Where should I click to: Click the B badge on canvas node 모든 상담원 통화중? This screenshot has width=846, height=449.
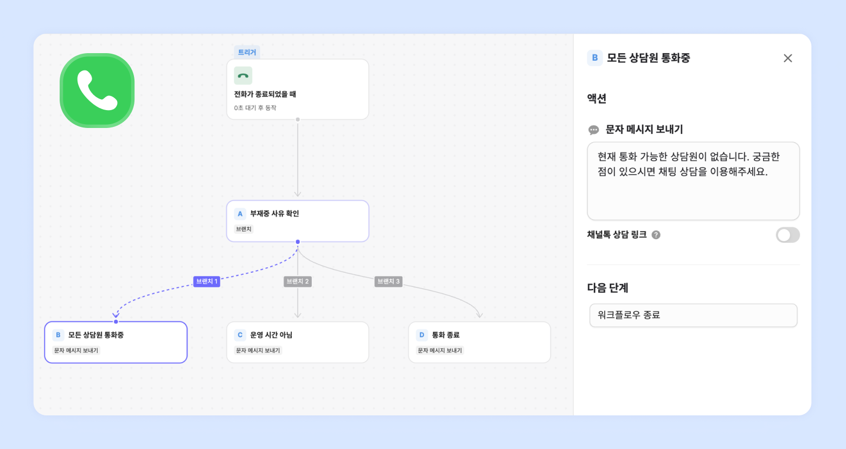coord(58,335)
